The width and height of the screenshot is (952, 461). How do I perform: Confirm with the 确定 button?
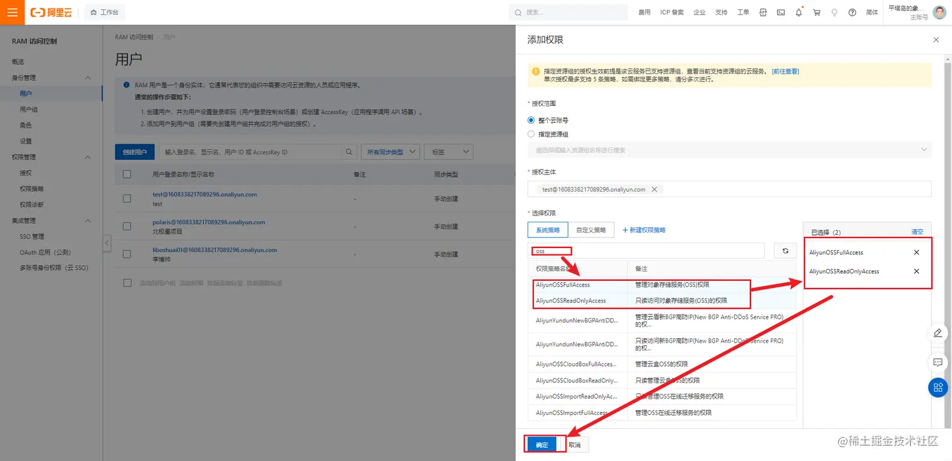point(542,445)
